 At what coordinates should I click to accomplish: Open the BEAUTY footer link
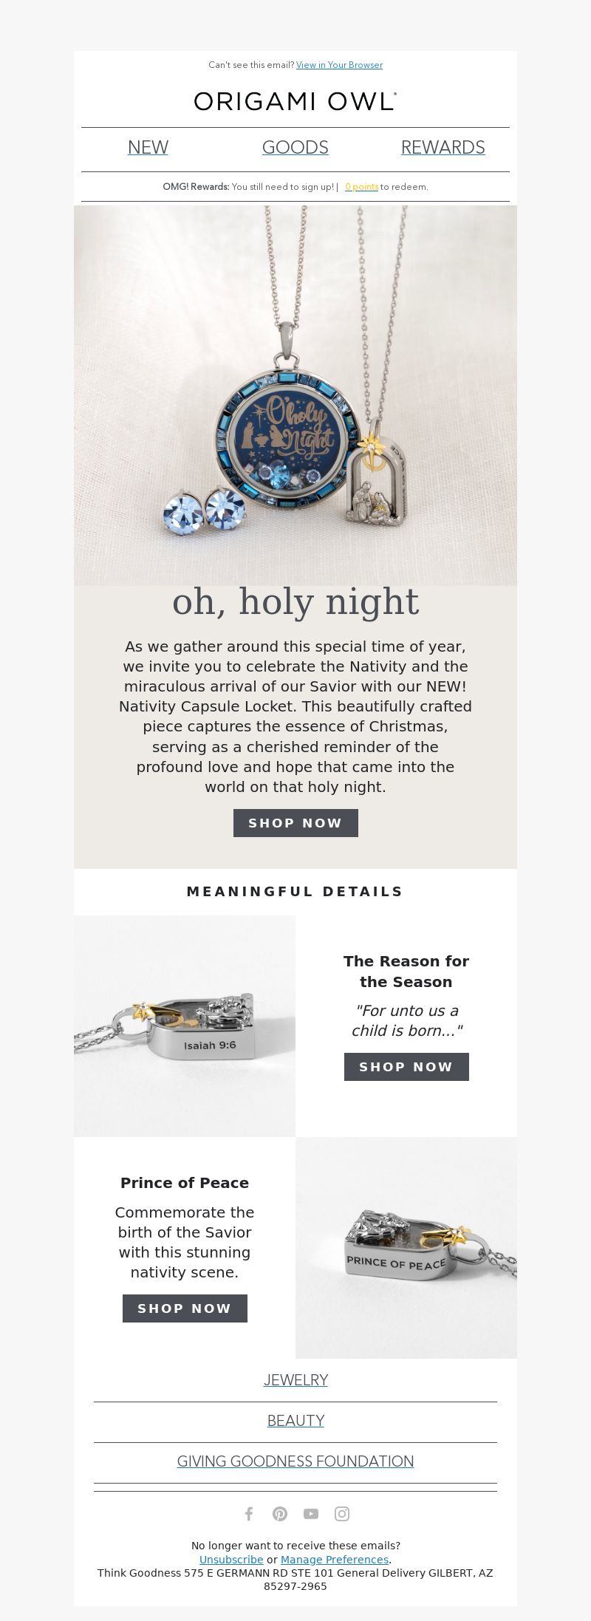(x=295, y=1420)
